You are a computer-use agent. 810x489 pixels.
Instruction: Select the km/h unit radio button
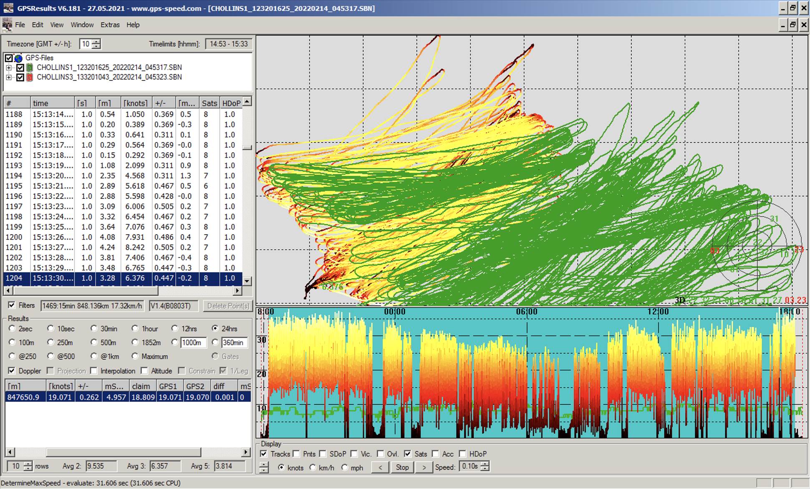pyautogui.click(x=313, y=468)
